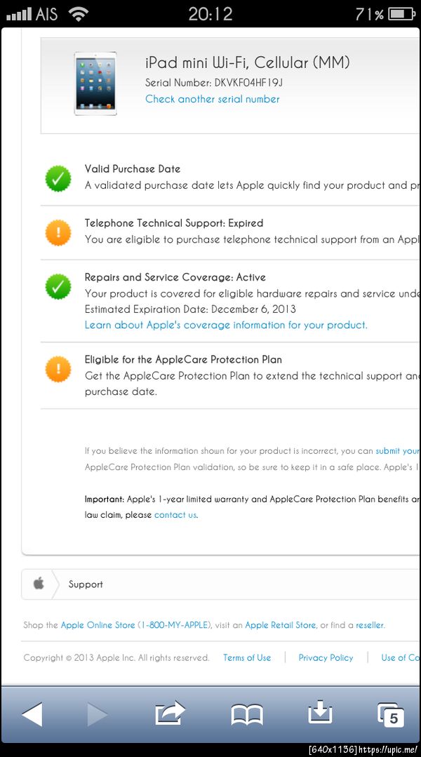421x757 pixels.
Task: Tap the download tray icon
Action: [320, 713]
